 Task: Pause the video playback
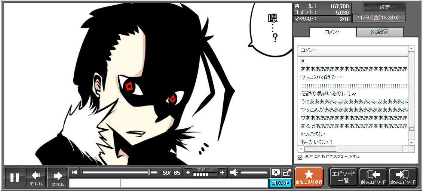point(15,177)
